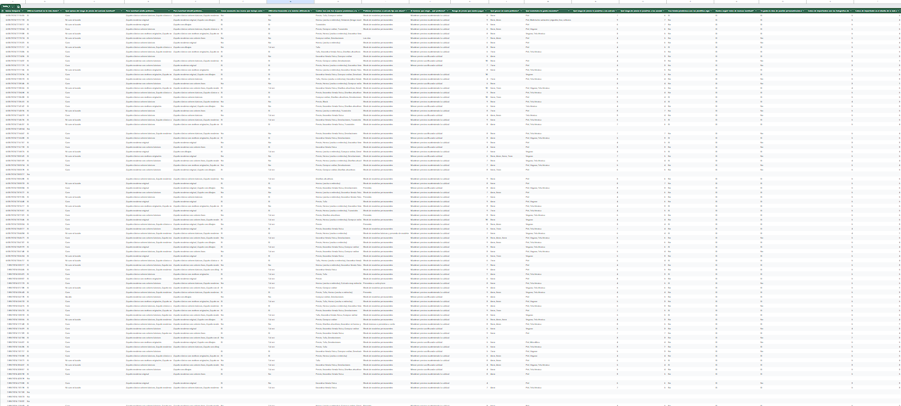Open 'Prefieres preventas o calzado fijo' column dropdown
This screenshot has width=901, height=406.
(407, 11)
